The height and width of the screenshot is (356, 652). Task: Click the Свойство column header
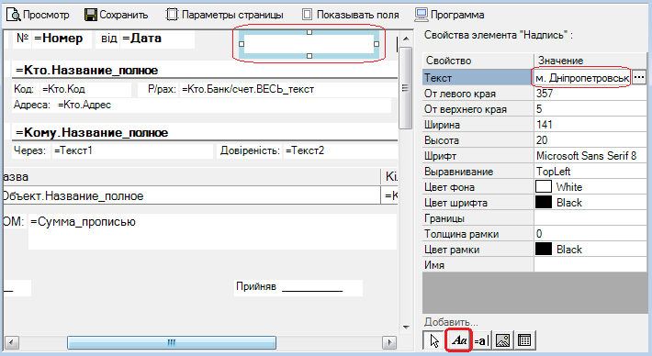(x=478, y=61)
